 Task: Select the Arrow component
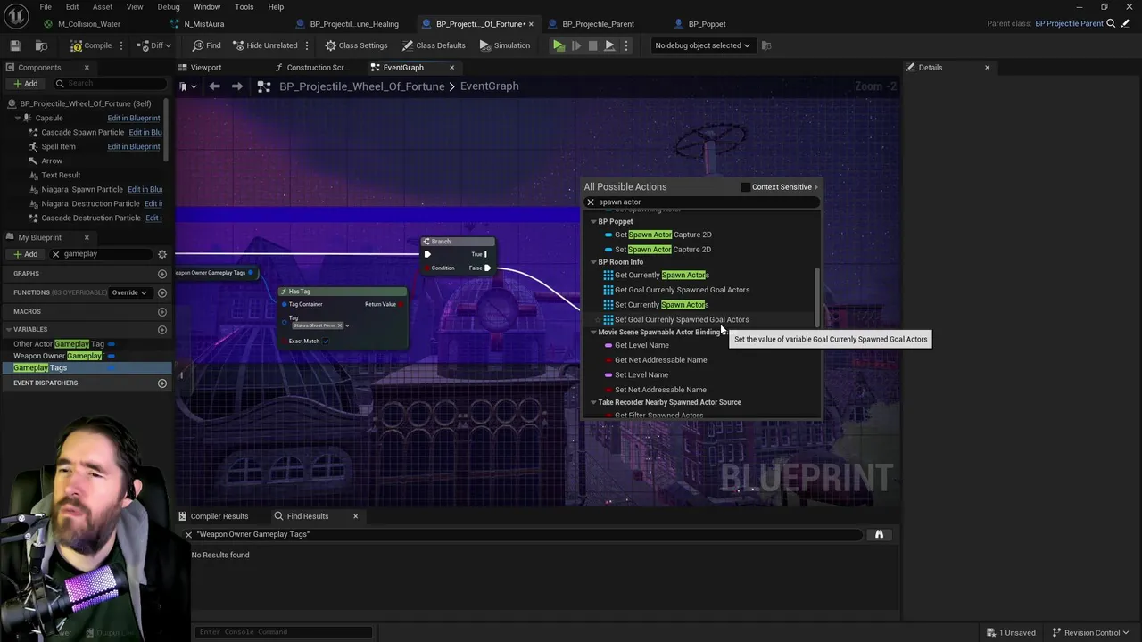(52, 160)
